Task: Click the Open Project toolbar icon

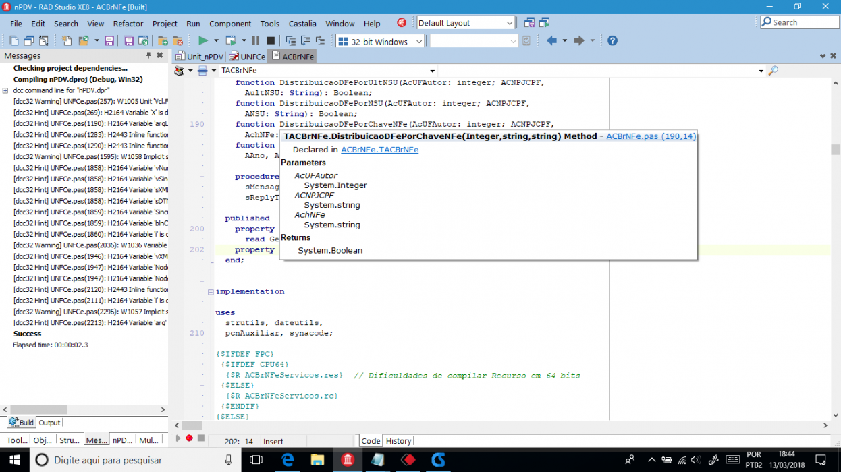Action: [83, 41]
